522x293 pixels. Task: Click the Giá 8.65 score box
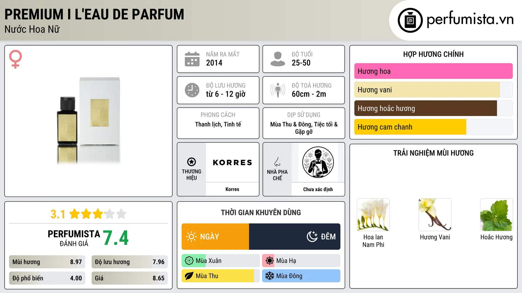pos(130,278)
